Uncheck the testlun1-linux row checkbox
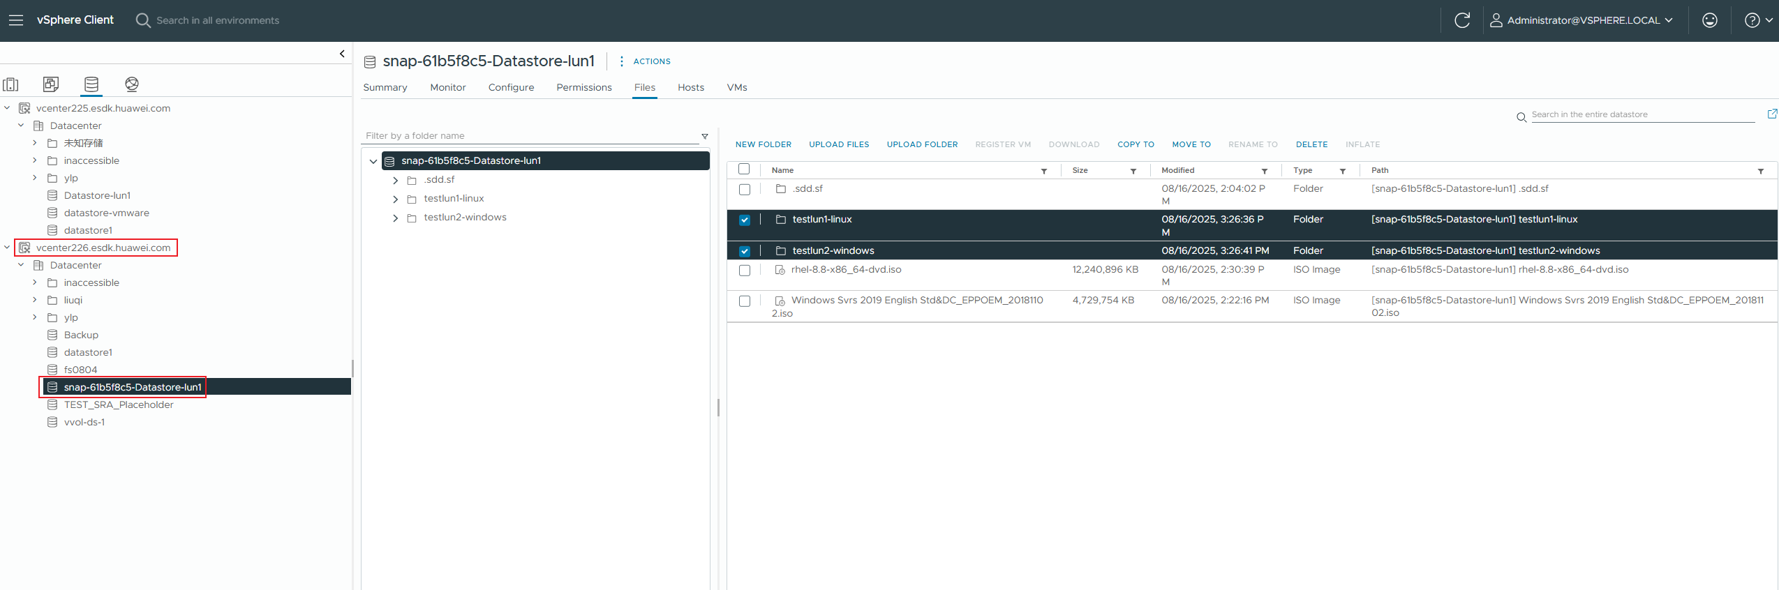1779x590 pixels. coord(745,220)
